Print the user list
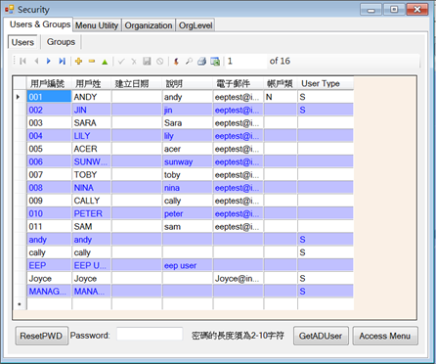Image resolution: width=436 pixels, height=364 pixels. click(201, 61)
